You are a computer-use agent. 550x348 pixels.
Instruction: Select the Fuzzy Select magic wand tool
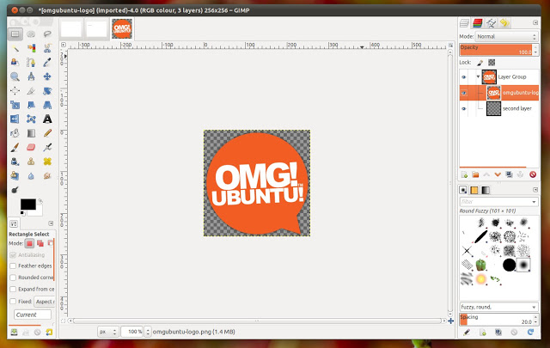tap(15, 48)
